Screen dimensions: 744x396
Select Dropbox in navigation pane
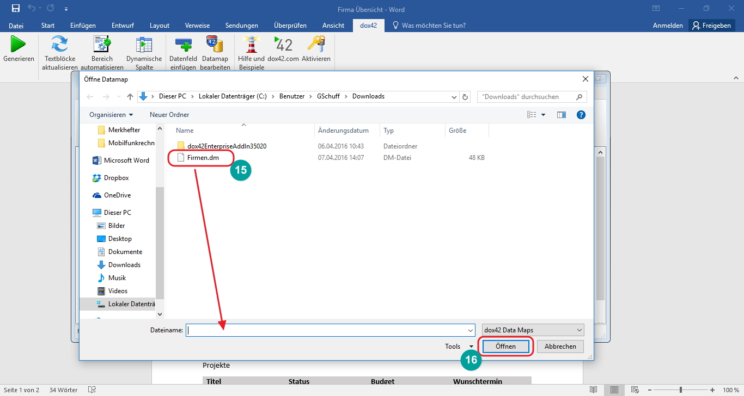[111, 178]
